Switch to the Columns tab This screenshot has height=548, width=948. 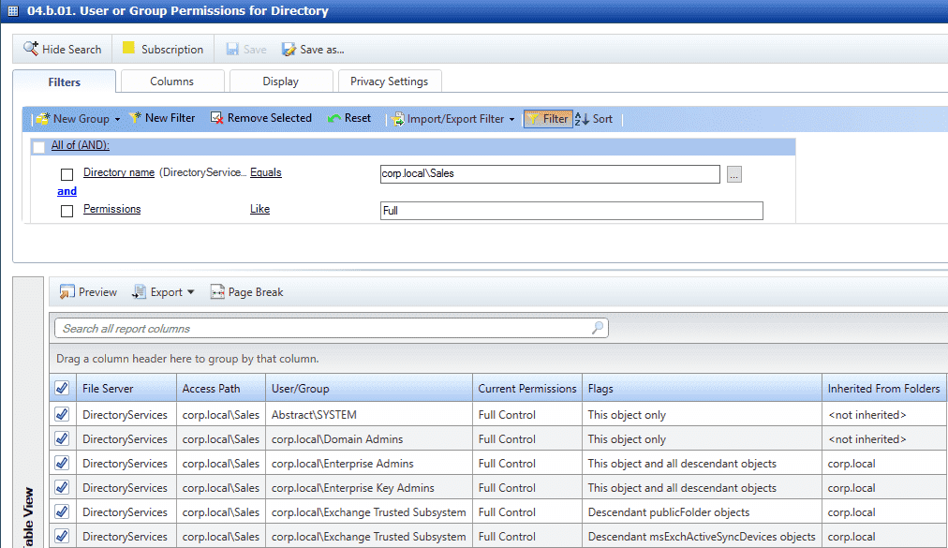click(171, 81)
